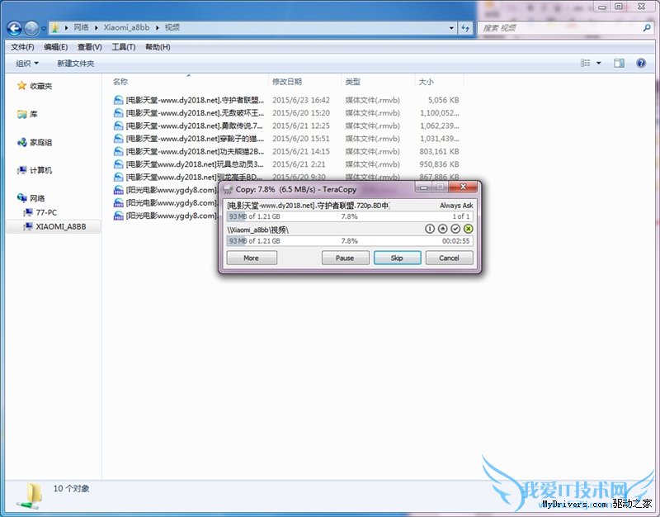660x517 pixels.
Task: Click 新建文件夹 toolbar button
Action: pos(76,64)
